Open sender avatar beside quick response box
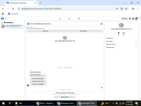 point(28,85)
